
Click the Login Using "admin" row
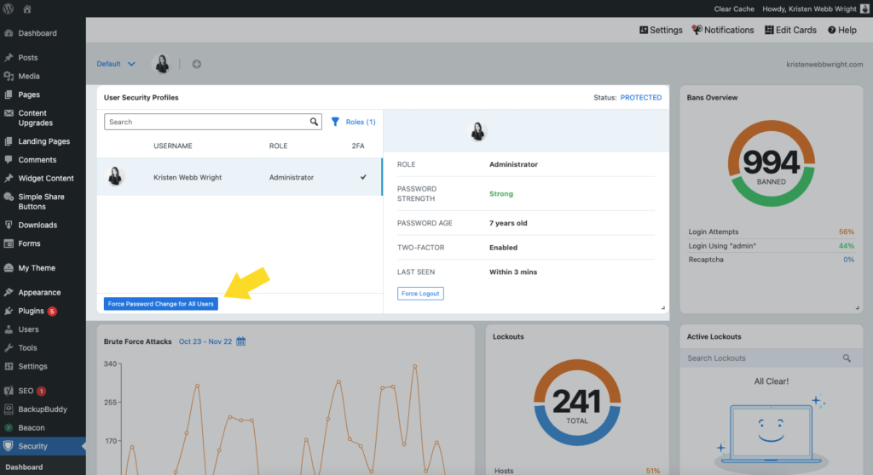pos(771,246)
